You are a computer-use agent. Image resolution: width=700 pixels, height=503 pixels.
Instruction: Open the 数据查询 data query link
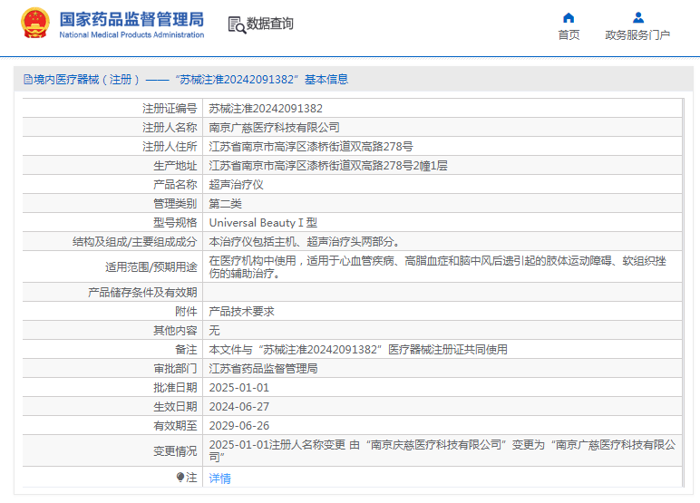click(x=269, y=24)
